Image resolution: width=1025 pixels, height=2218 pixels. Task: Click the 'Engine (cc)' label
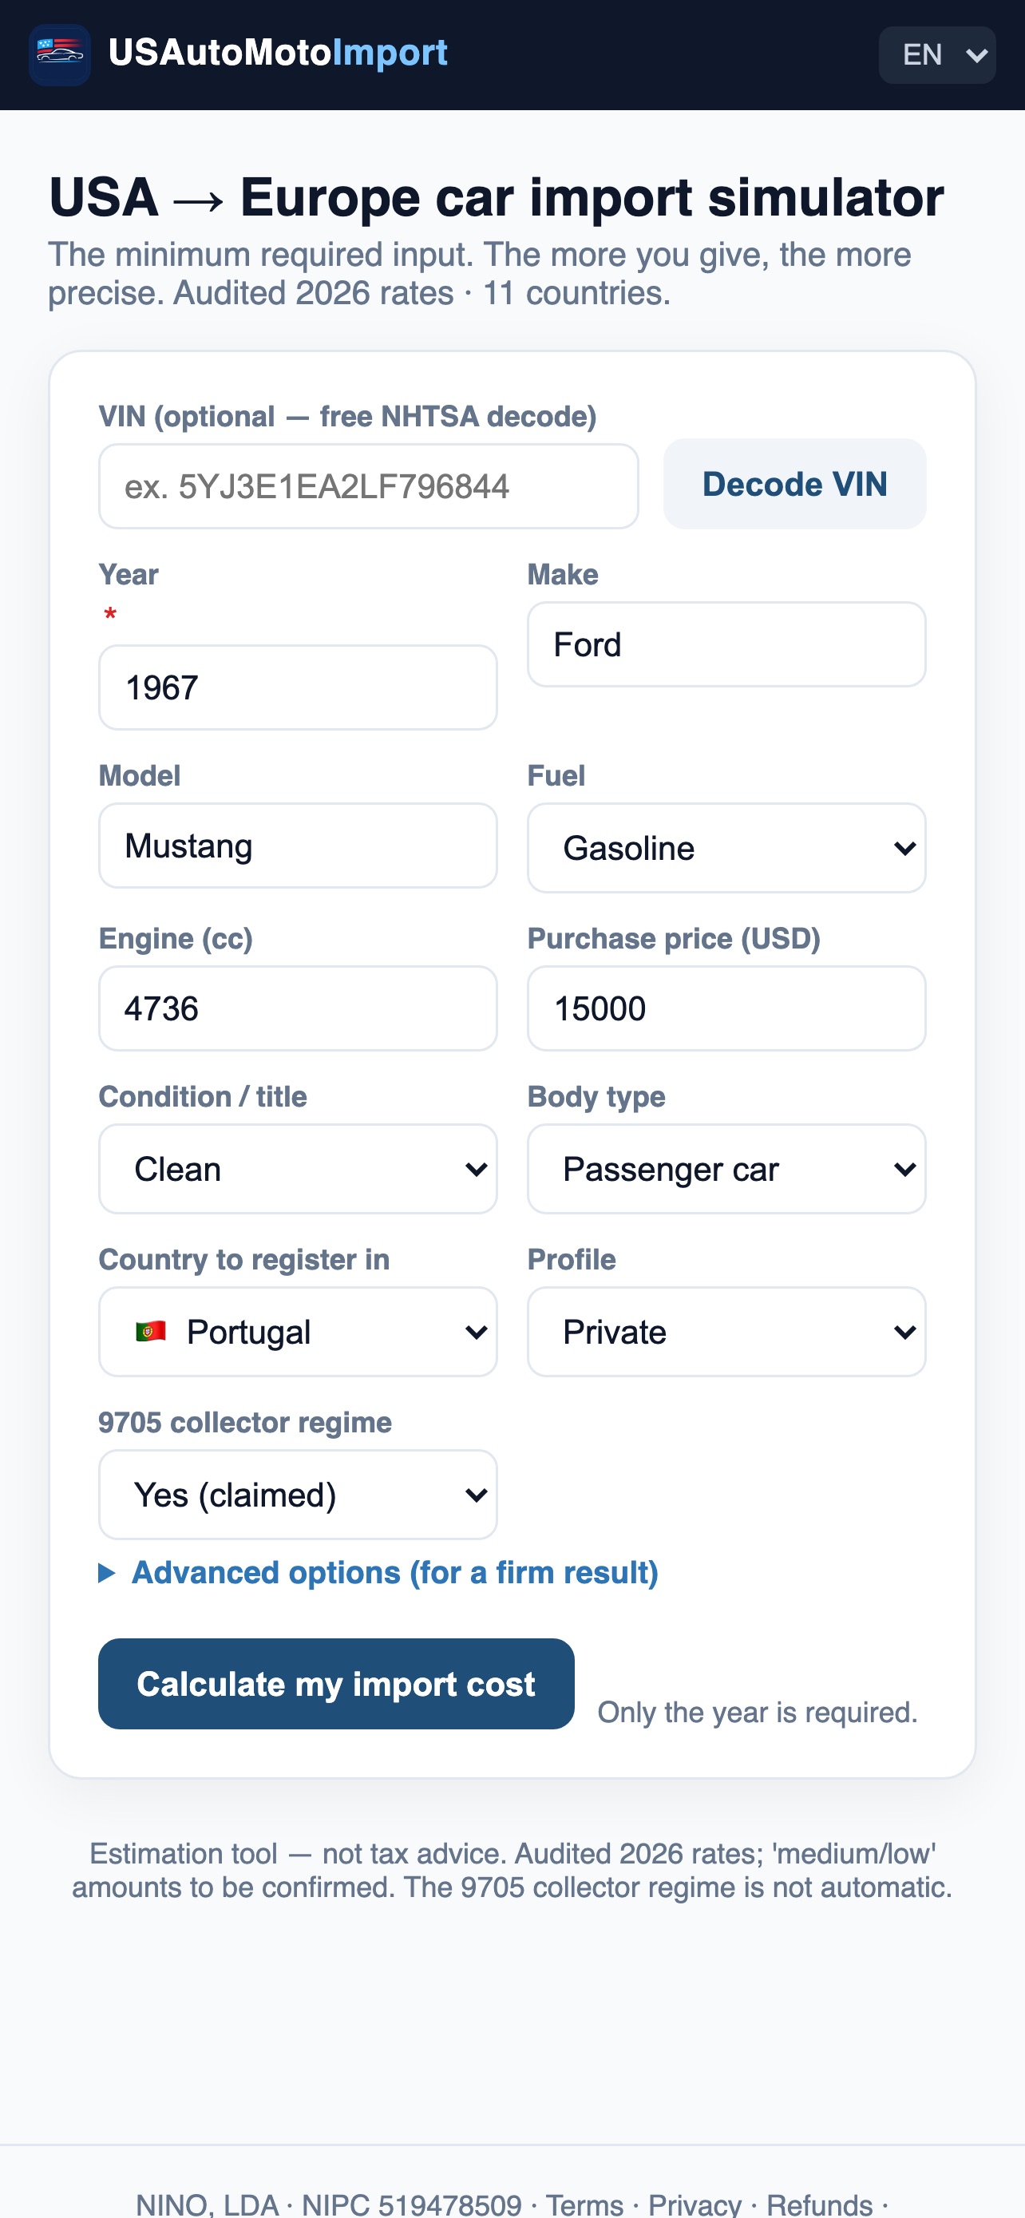pyautogui.click(x=176, y=938)
